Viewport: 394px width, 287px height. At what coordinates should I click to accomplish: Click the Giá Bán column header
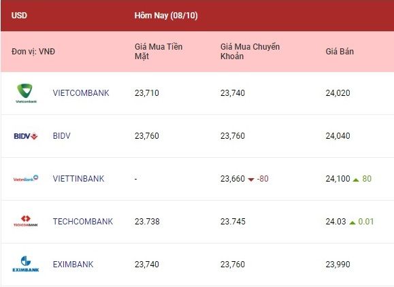coord(340,52)
